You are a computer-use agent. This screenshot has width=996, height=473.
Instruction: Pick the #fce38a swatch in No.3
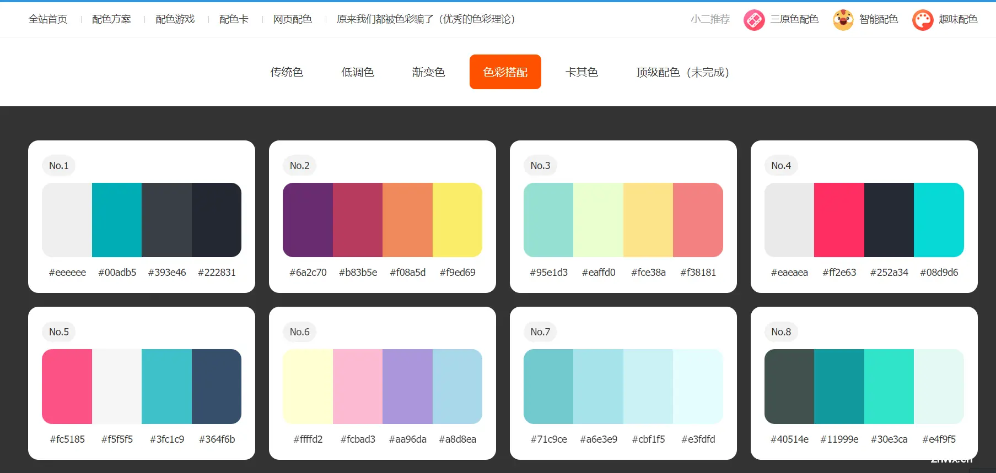(648, 220)
